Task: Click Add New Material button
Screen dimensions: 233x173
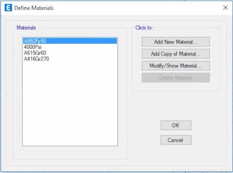Action: 176,42
